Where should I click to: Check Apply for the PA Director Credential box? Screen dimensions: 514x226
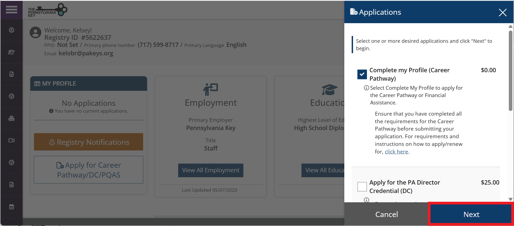tap(362, 187)
